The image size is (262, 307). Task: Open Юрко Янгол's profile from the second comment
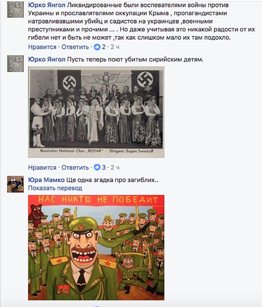pos(47,59)
